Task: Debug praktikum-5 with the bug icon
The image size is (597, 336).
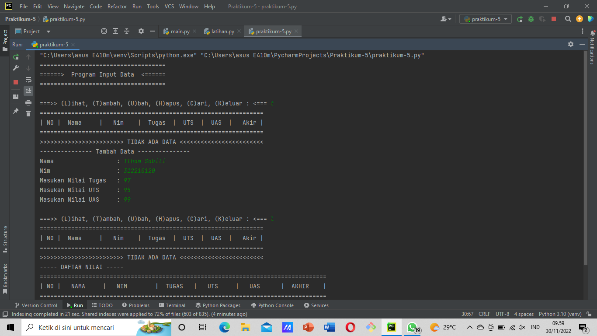Action: 531,19
